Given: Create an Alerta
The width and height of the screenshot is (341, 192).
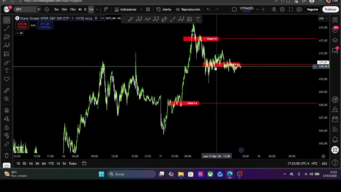Looking at the screenshot, I should (164, 9).
